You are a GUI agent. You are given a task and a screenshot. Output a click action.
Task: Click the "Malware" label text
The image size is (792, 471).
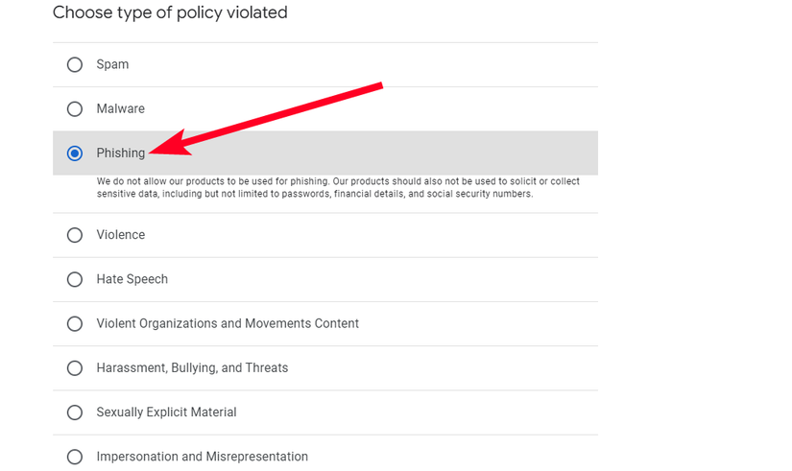(x=120, y=109)
